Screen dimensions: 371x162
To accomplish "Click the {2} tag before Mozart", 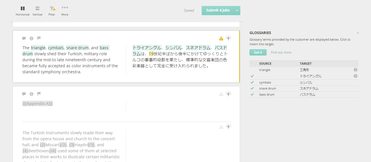I will 43,145.
